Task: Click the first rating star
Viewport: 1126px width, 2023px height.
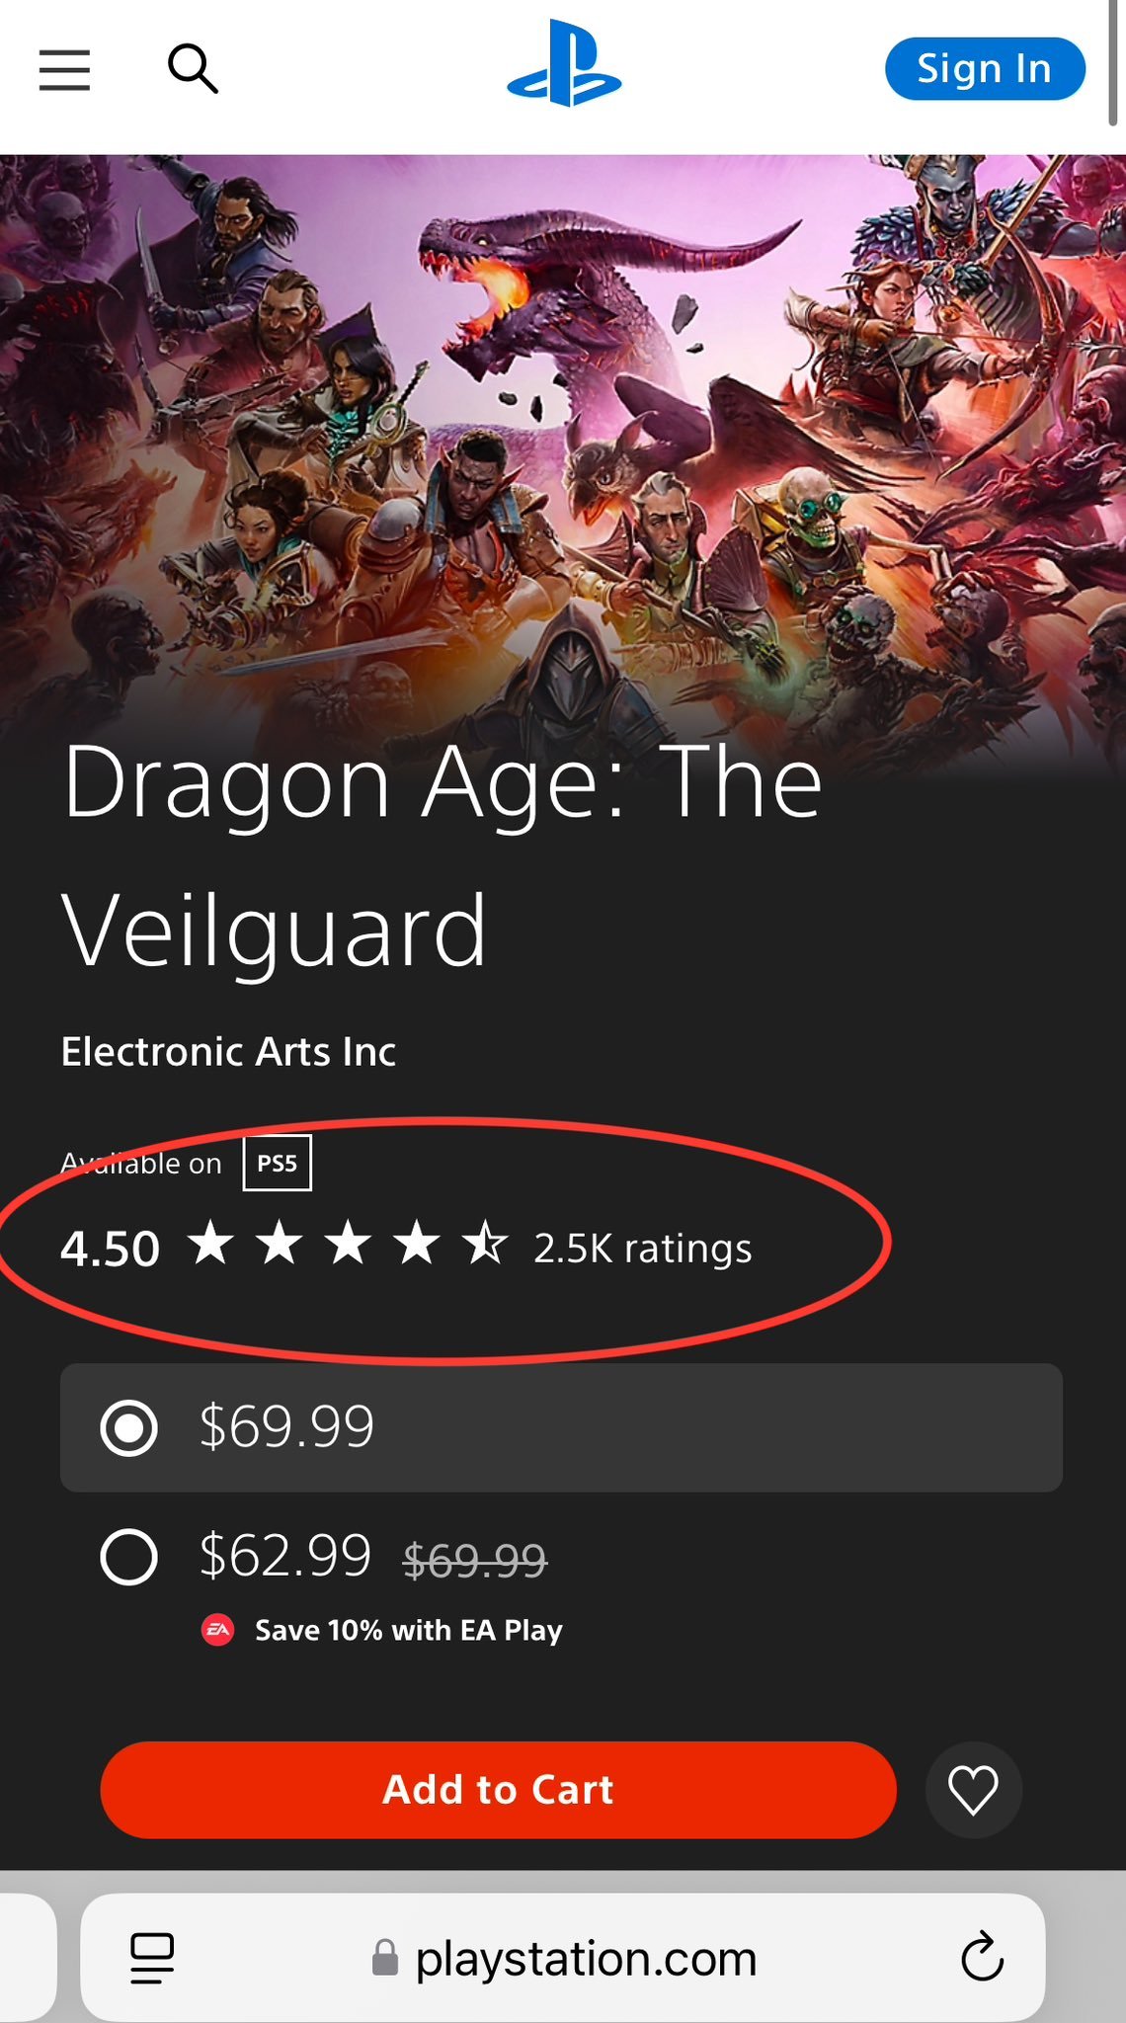Action: coord(211,1244)
